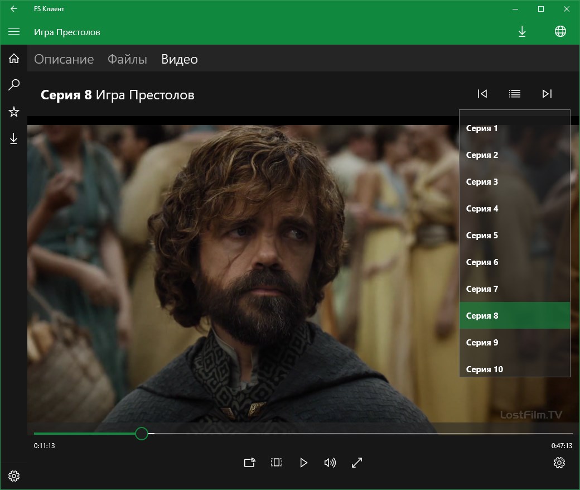Select Серия 7 in the playlist
Screen dimensions: 580x490
515,289
